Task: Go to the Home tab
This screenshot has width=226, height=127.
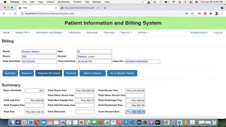Action: (6, 32)
